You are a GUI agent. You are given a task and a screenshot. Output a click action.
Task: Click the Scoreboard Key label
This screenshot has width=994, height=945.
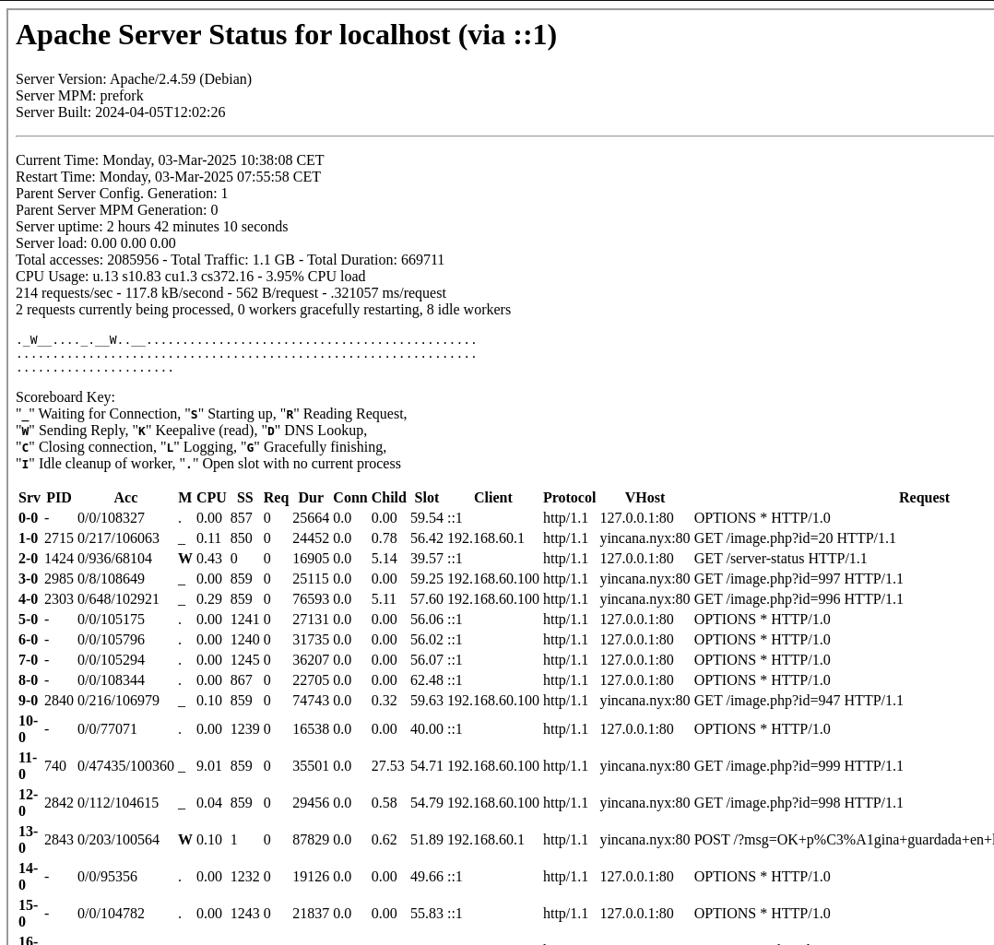click(65, 397)
